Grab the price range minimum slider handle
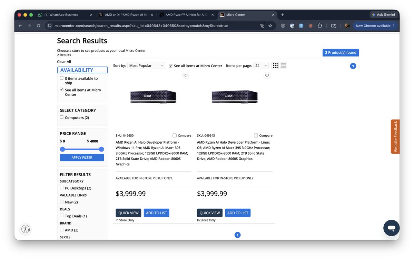The width and height of the screenshot is (414, 259). coord(62,149)
